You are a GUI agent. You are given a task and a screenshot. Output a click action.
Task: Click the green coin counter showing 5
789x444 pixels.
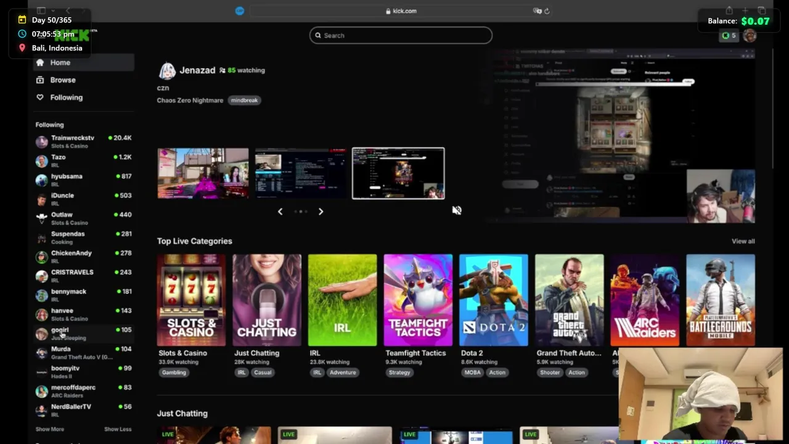point(729,36)
